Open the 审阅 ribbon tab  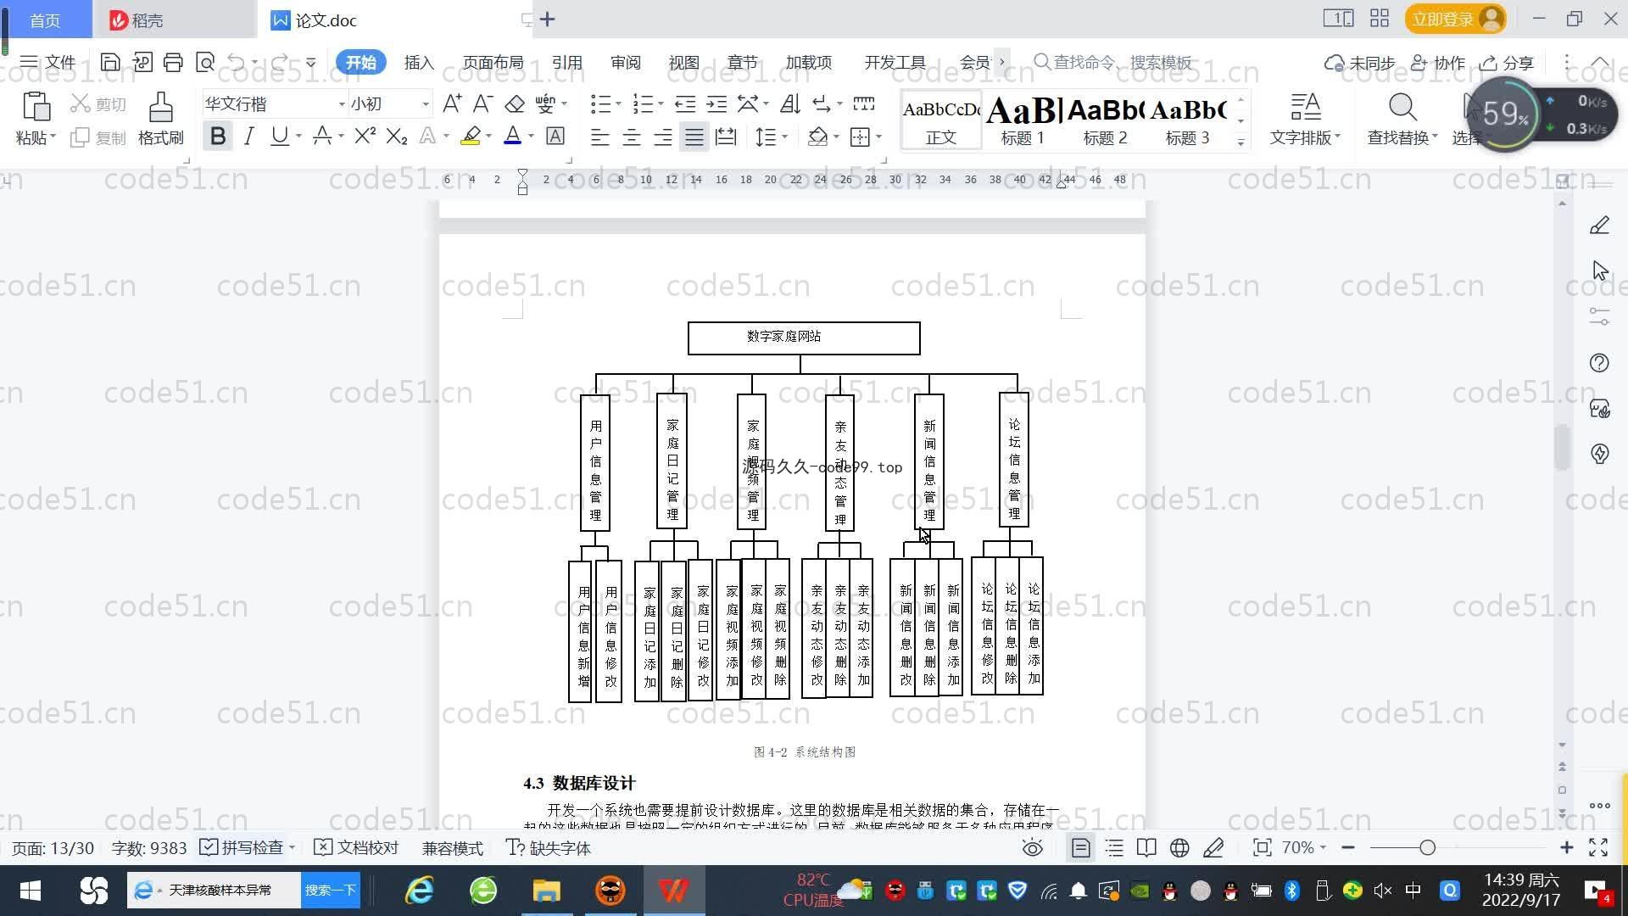[625, 63]
